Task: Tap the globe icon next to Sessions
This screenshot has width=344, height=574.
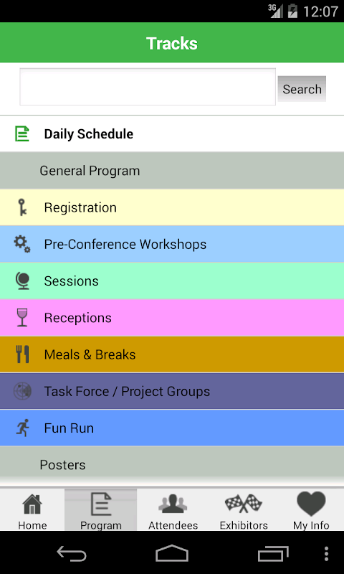Action: click(x=22, y=281)
